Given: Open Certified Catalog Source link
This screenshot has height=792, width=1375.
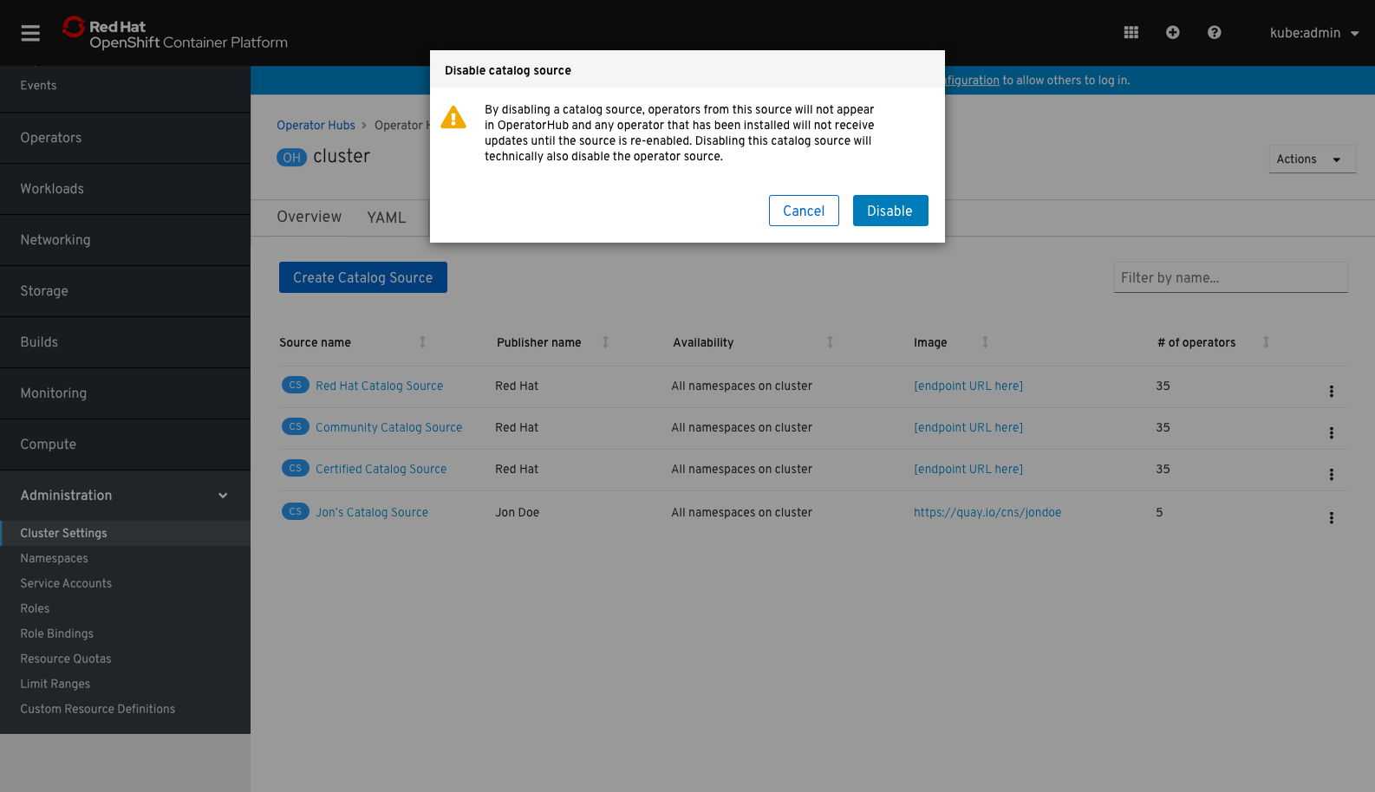Looking at the screenshot, I should [x=381, y=469].
